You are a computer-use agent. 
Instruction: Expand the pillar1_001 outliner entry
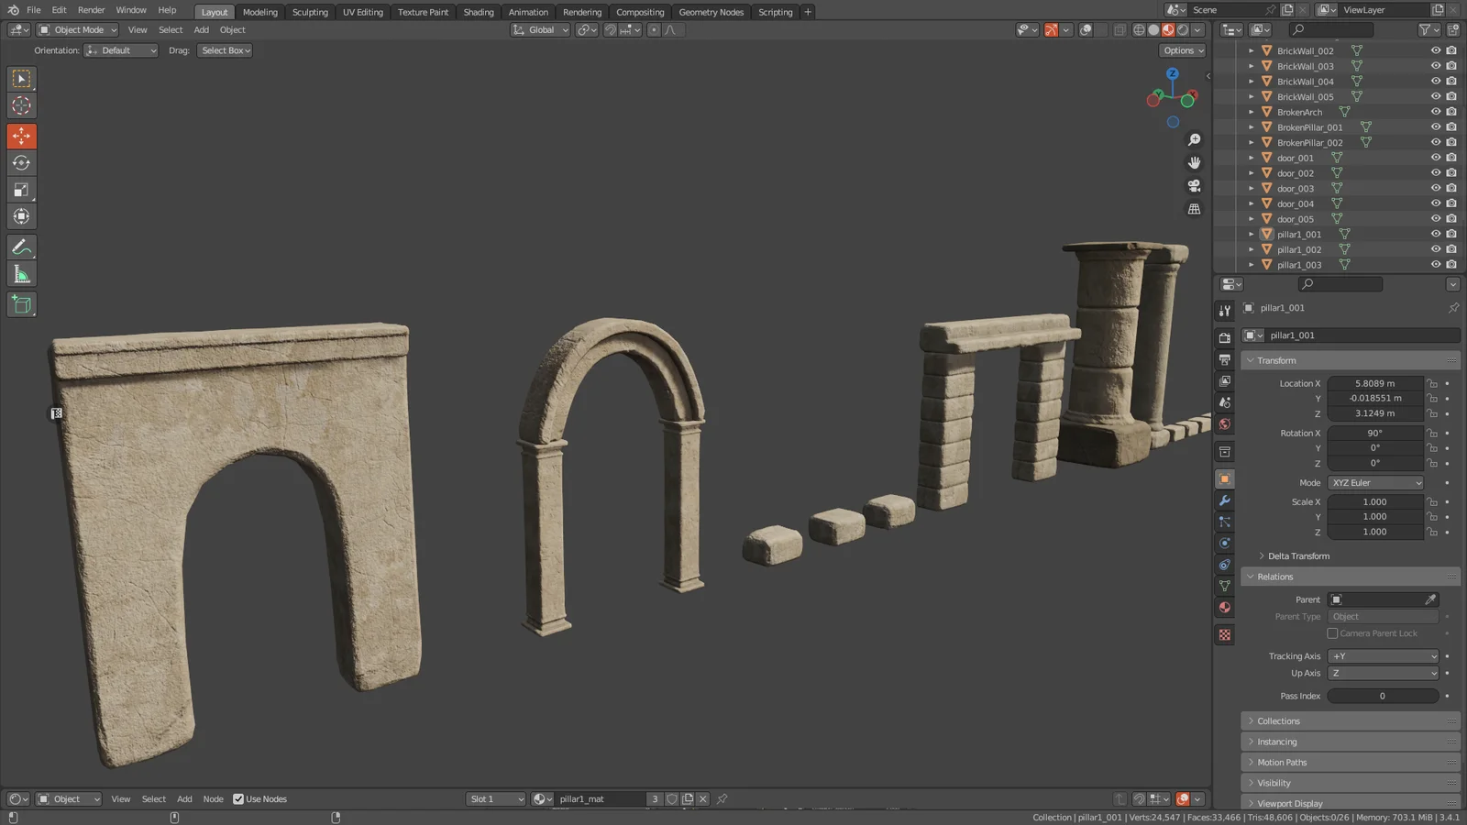tap(1252, 234)
